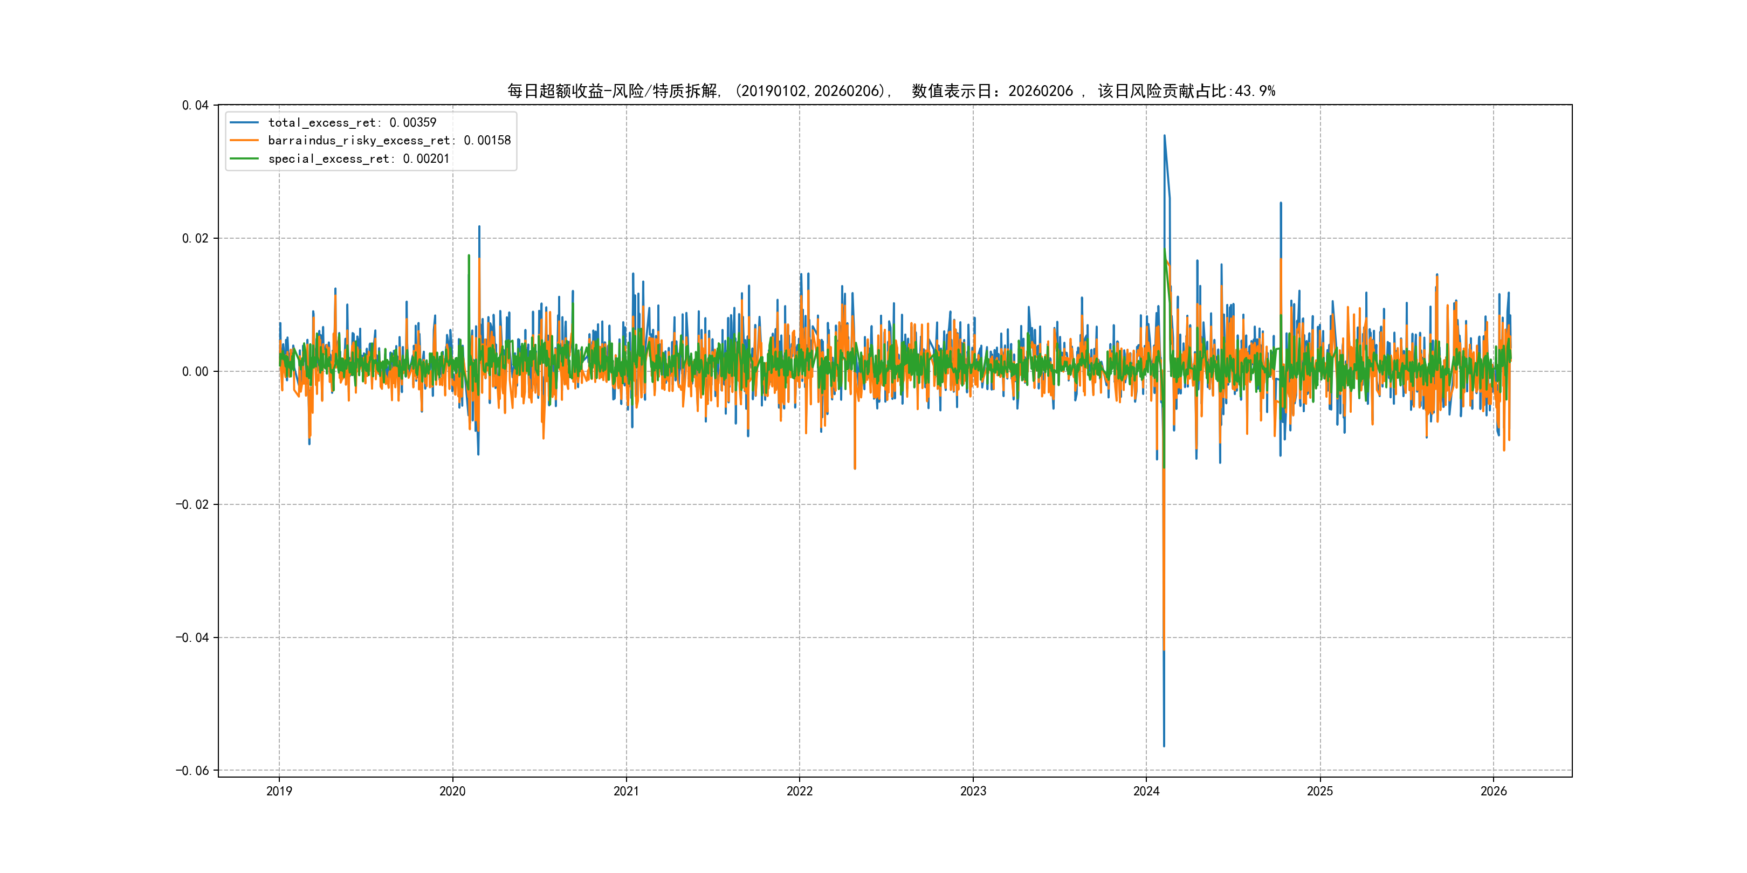Click the blue total_excess_ret legend line

(x=244, y=123)
